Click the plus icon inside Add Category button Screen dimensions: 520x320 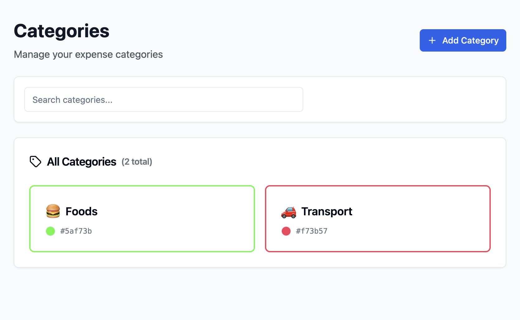pyautogui.click(x=432, y=40)
